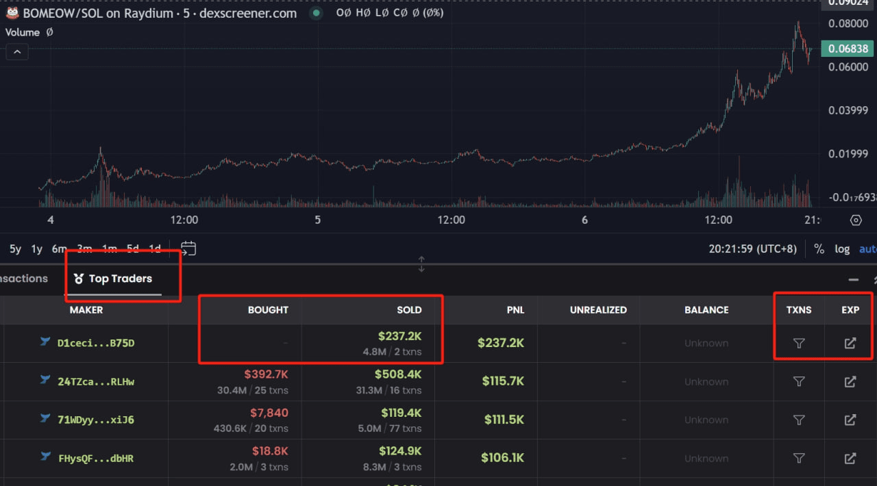
Task: Click the bird icon beside 71WDyy...xiJ6
Action: [x=45, y=418]
